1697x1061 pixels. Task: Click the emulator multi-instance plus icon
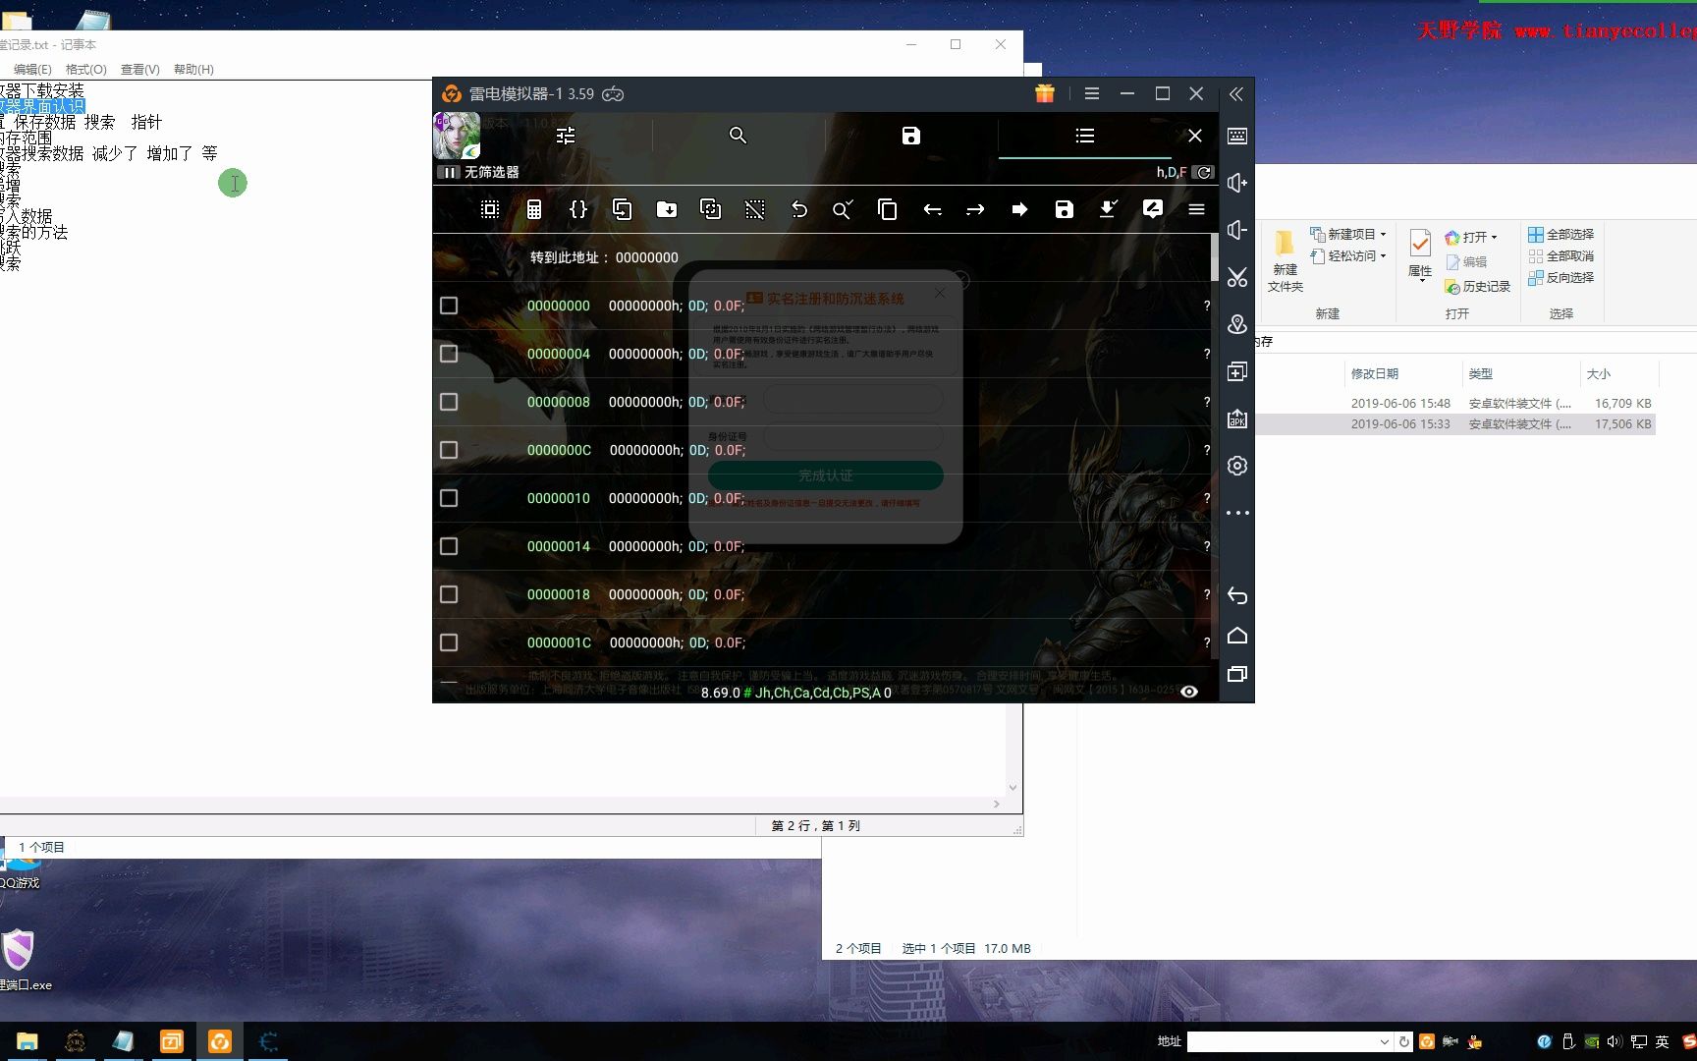1237,371
